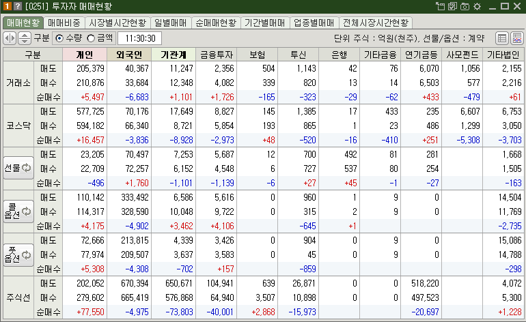Open the 일별매매 tab
Image resolution: width=526 pixels, height=322 pixels.
coord(170,23)
